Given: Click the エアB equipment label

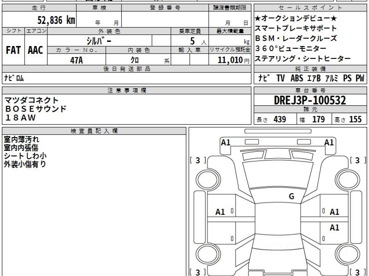Looking at the screenshot, I should (314, 78).
